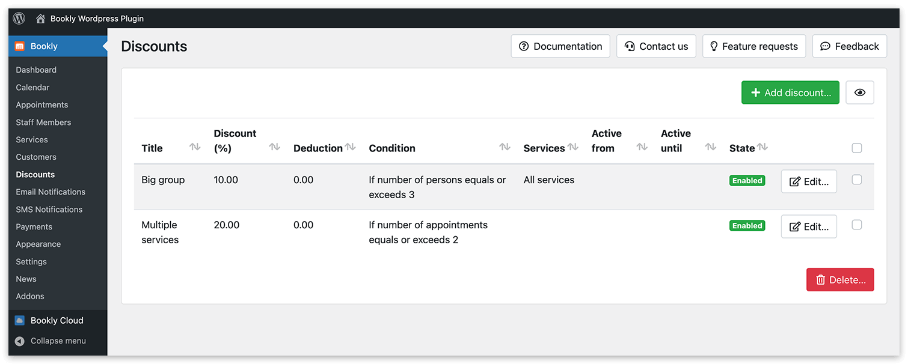908x364 pixels.
Task: Select the Multiple services discount checkbox
Action: (857, 225)
